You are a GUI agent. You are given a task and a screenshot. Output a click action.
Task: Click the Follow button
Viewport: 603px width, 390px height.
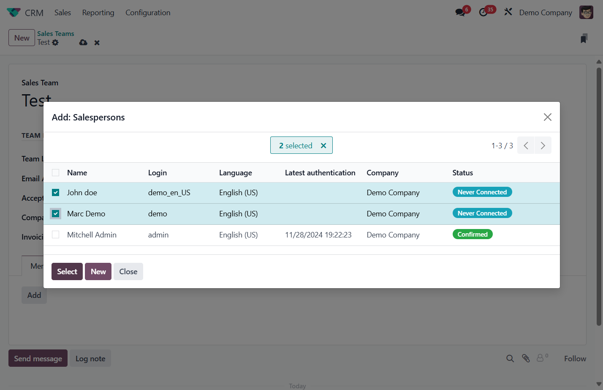click(x=575, y=358)
